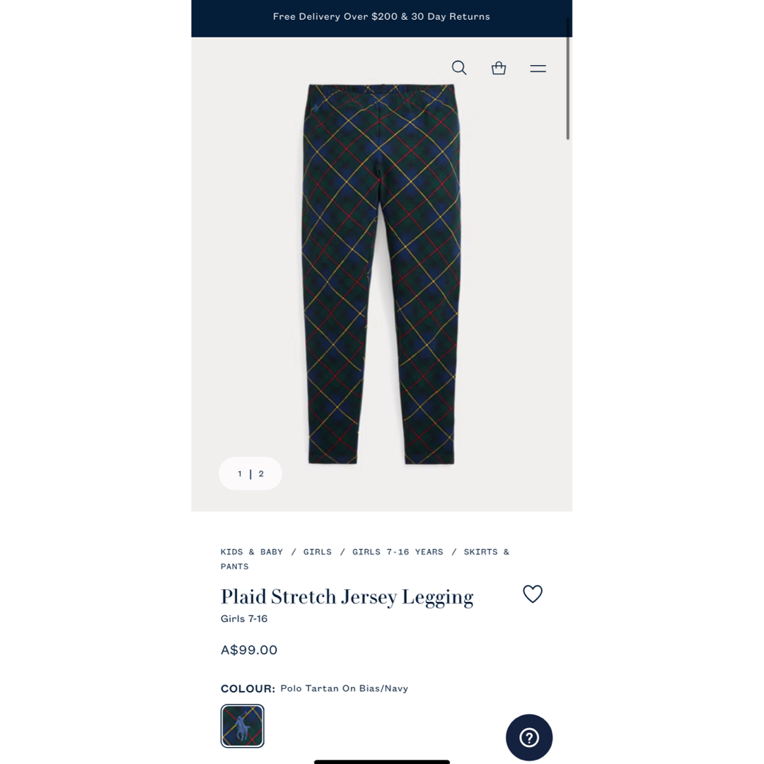This screenshot has width=764, height=764.
Task: Select image number 2 in counter
Action: coord(261,473)
